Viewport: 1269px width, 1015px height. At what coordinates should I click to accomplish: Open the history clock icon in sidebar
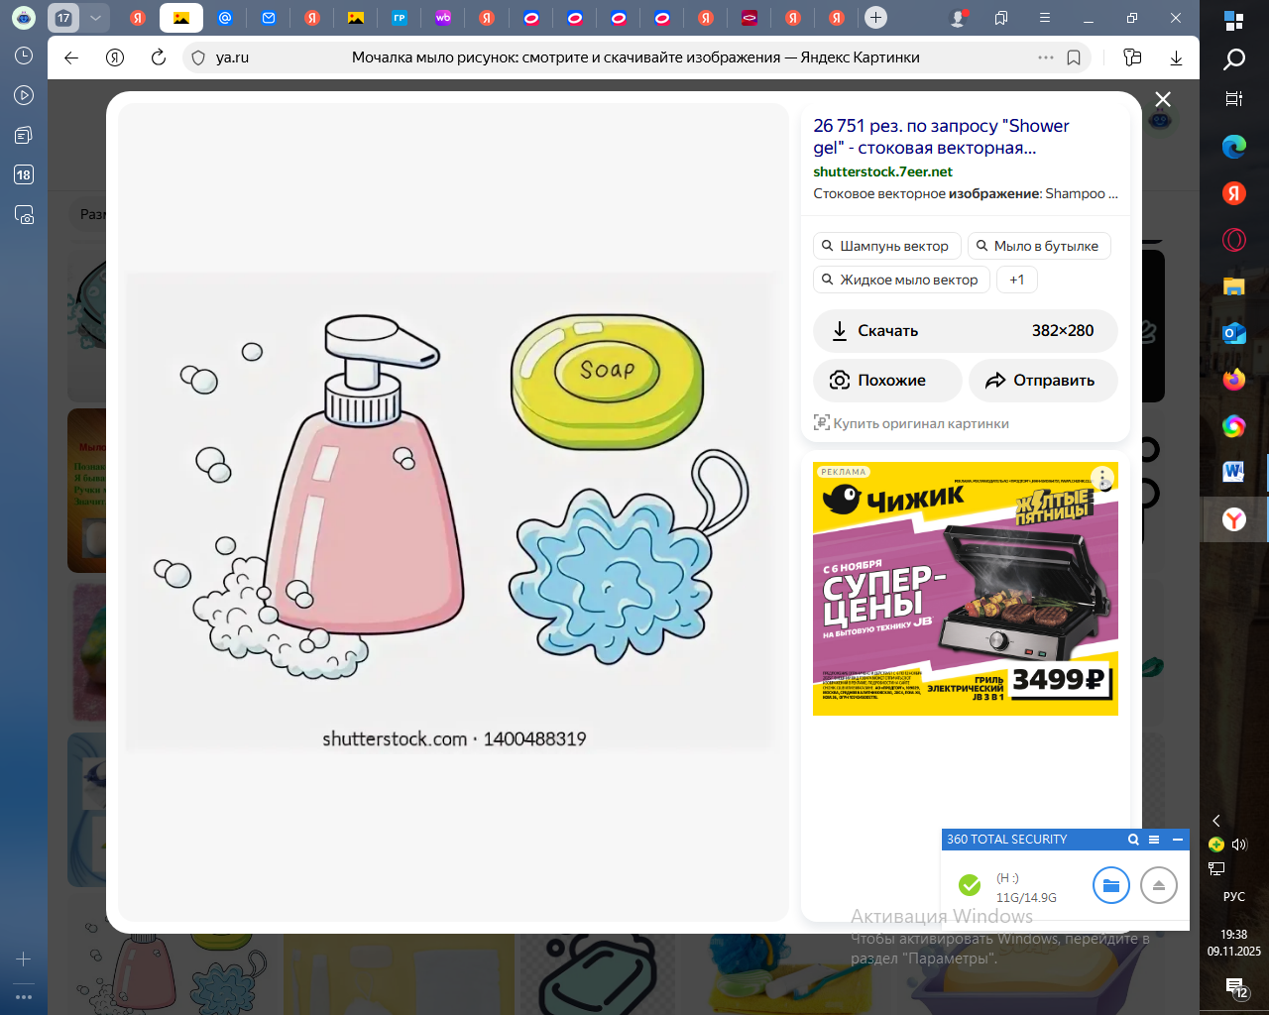tap(24, 56)
